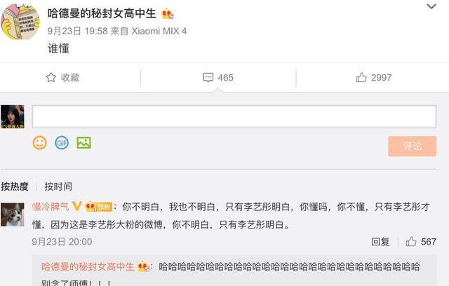The image size is (449, 286).
Task: Submit comment with the 评论 button
Action: [413, 146]
